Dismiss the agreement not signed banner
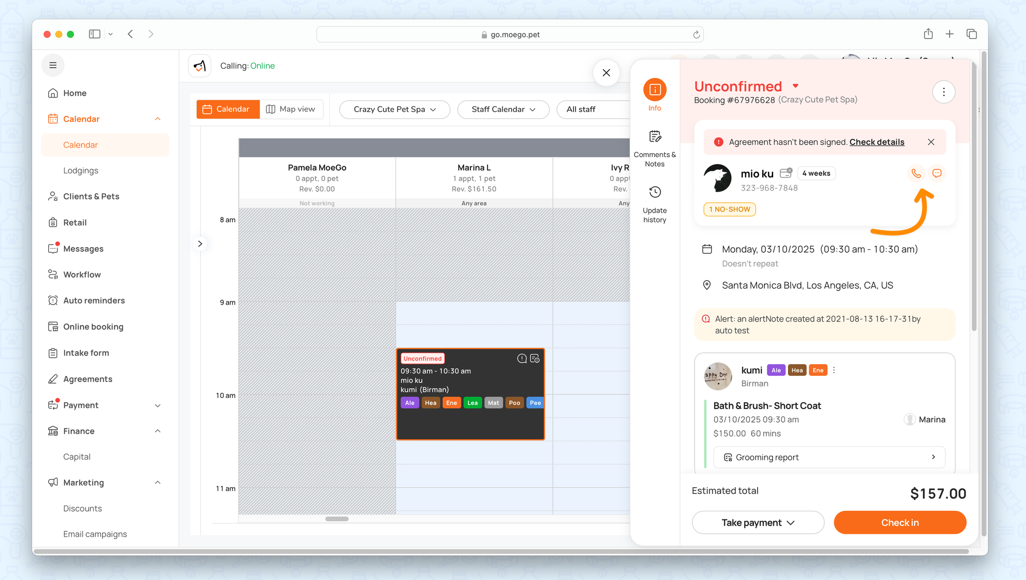The width and height of the screenshot is (1026, 580). point(931,142)
